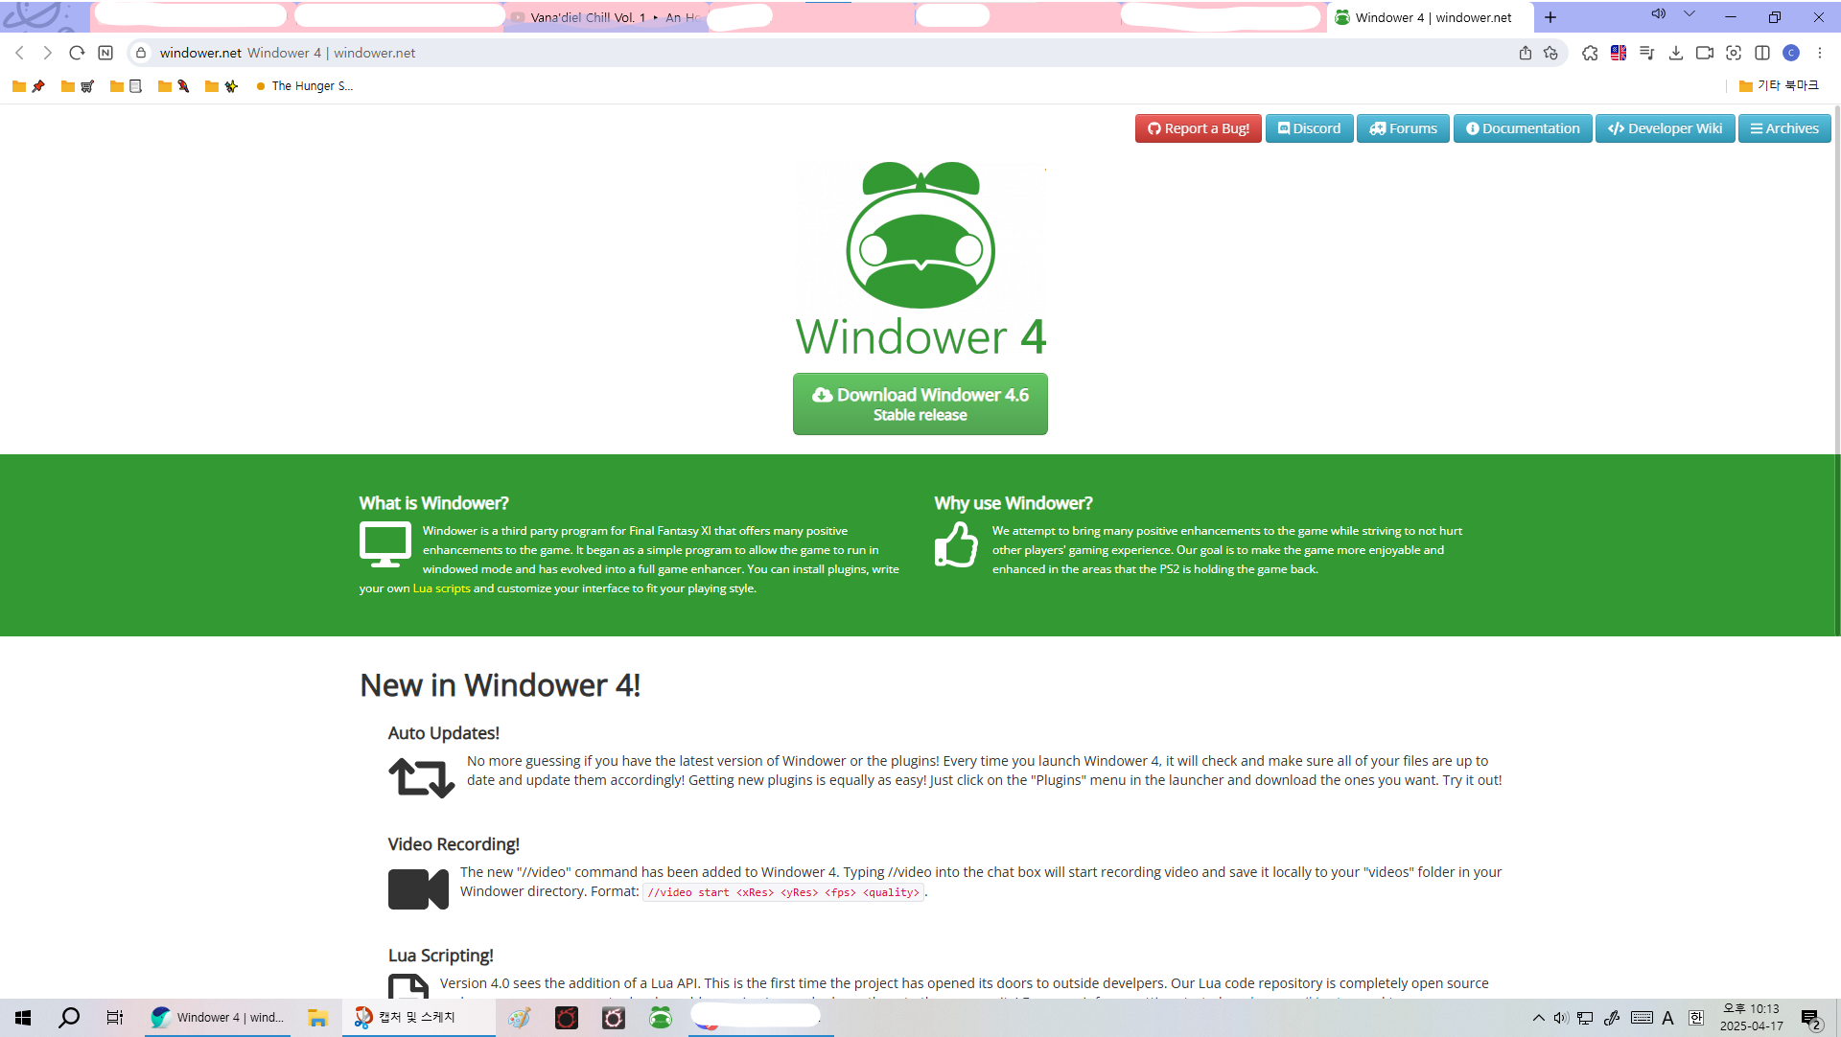Click the screen capture icon in toolbar
1841x1037 pixels.
tap(1733, 54)
